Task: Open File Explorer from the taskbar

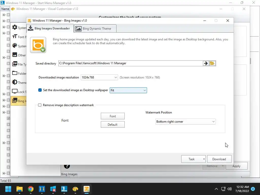Action: click(x=19, y=189)
